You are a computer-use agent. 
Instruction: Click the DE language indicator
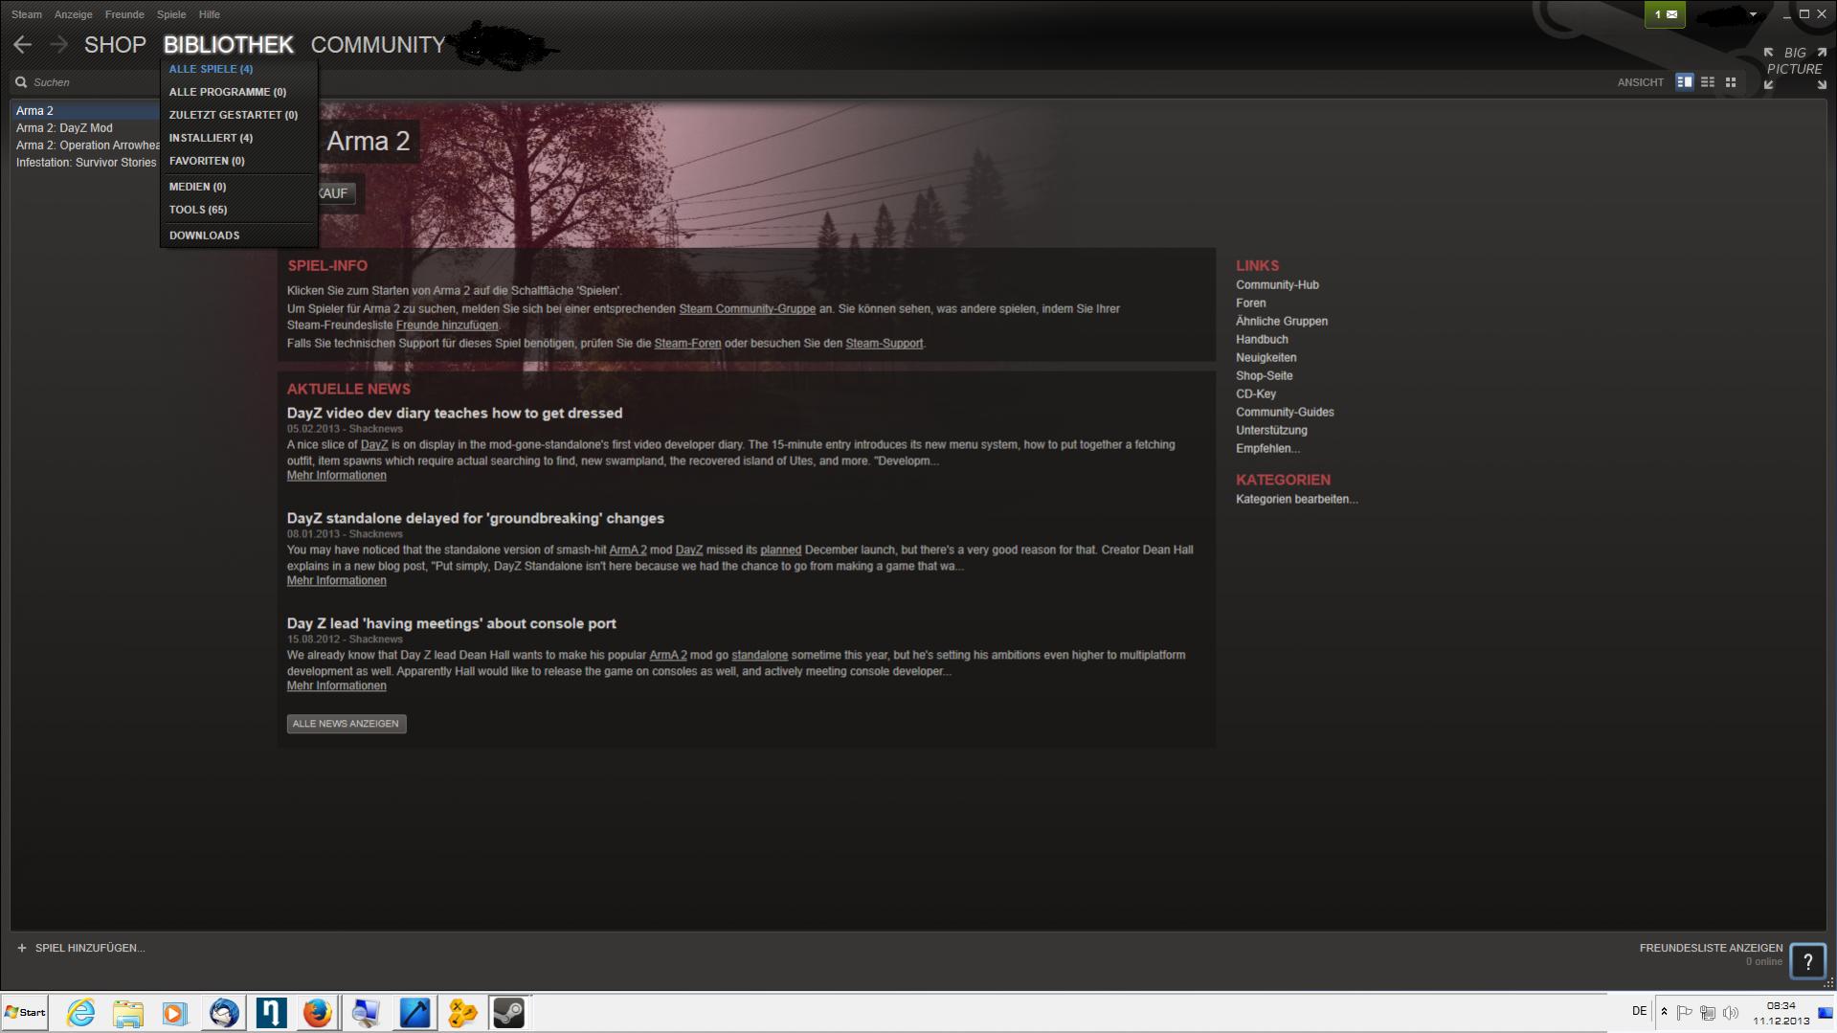point(1639,1011)
